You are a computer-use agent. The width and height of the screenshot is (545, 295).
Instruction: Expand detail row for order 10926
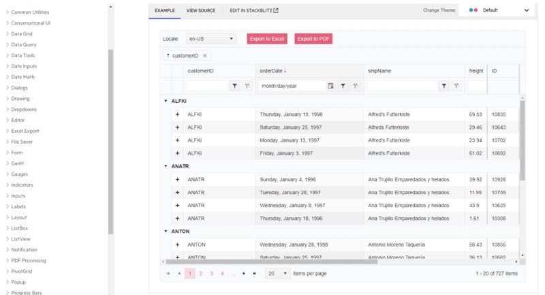pyautogui.click(x=177, y=180)
